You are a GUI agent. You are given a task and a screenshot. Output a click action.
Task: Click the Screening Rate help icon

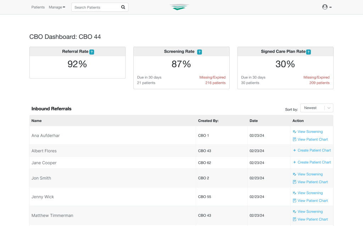pos(199,52)
